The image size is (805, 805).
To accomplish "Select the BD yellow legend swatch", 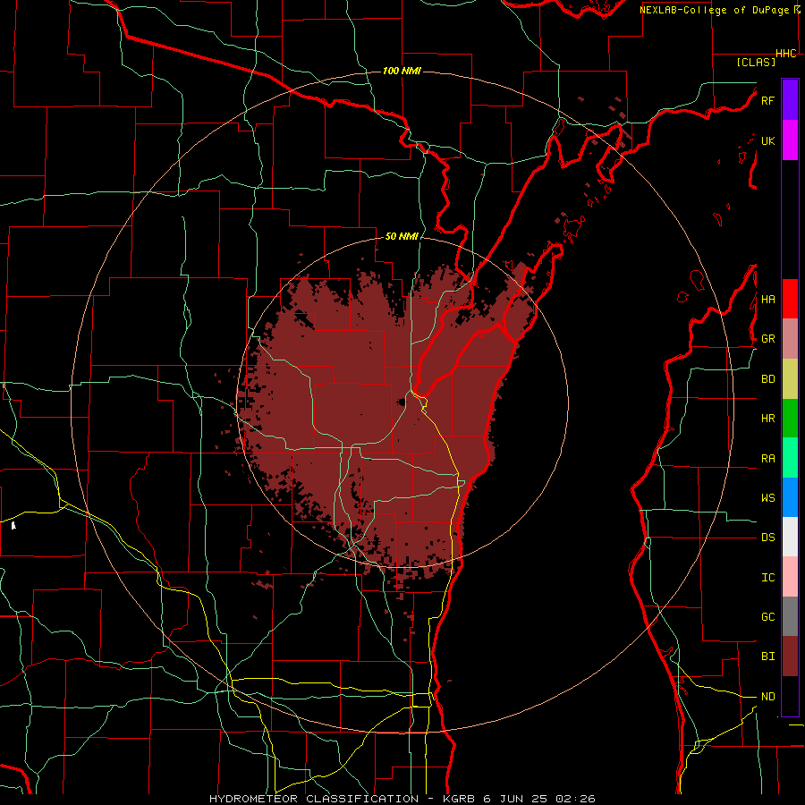I will point(790,378).
